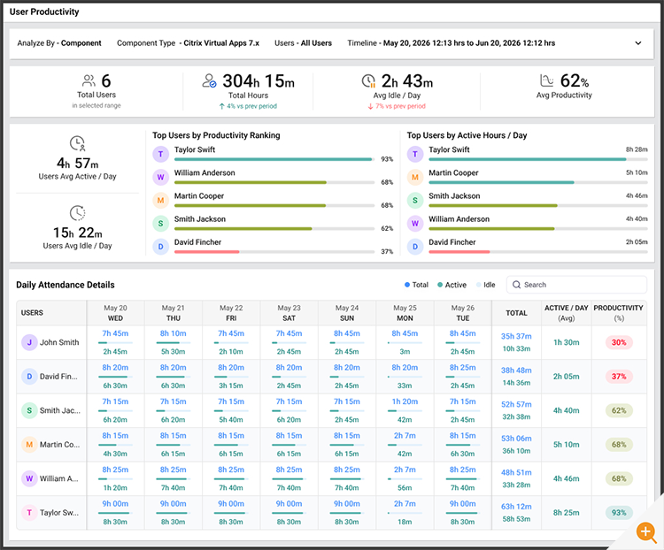Click 7% vs prev period indicator
Viewport: 664px width, 550px height.
point(397,106)
